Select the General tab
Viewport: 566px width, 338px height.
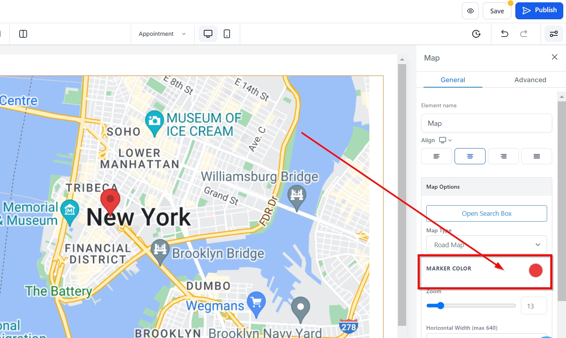(453, 80)
